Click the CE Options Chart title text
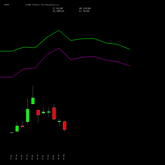 click(42, 5)
